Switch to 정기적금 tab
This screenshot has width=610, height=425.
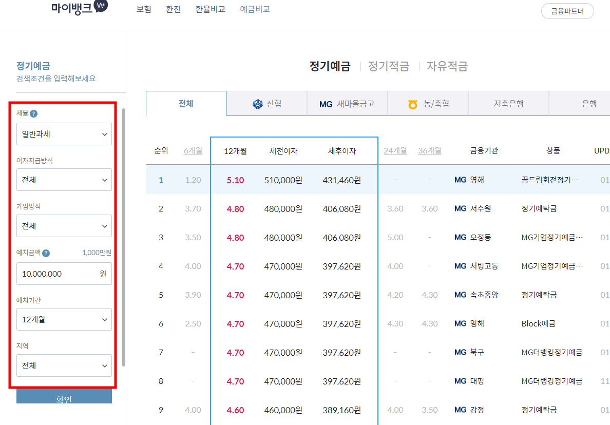(x=389, y=66)
